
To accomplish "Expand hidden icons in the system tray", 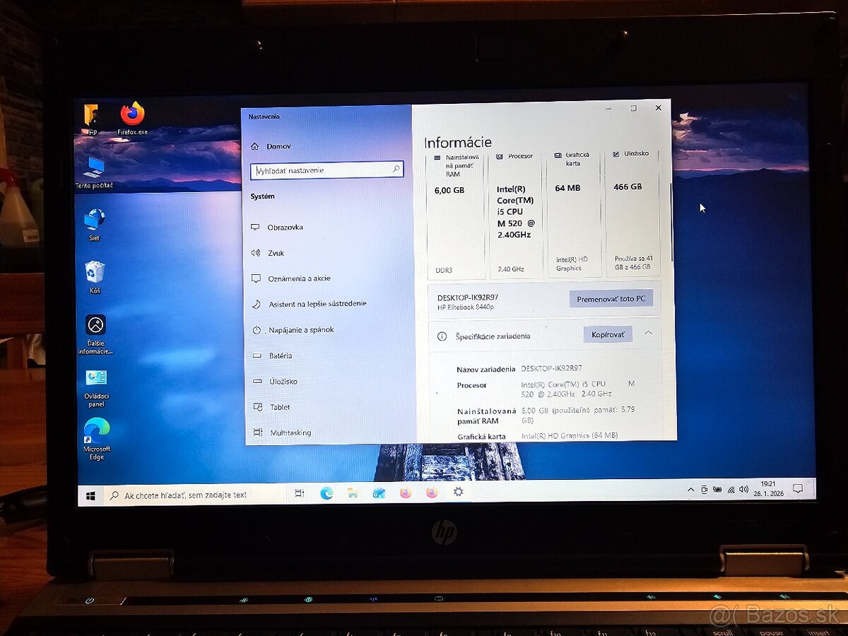I will tap(690, 489).
